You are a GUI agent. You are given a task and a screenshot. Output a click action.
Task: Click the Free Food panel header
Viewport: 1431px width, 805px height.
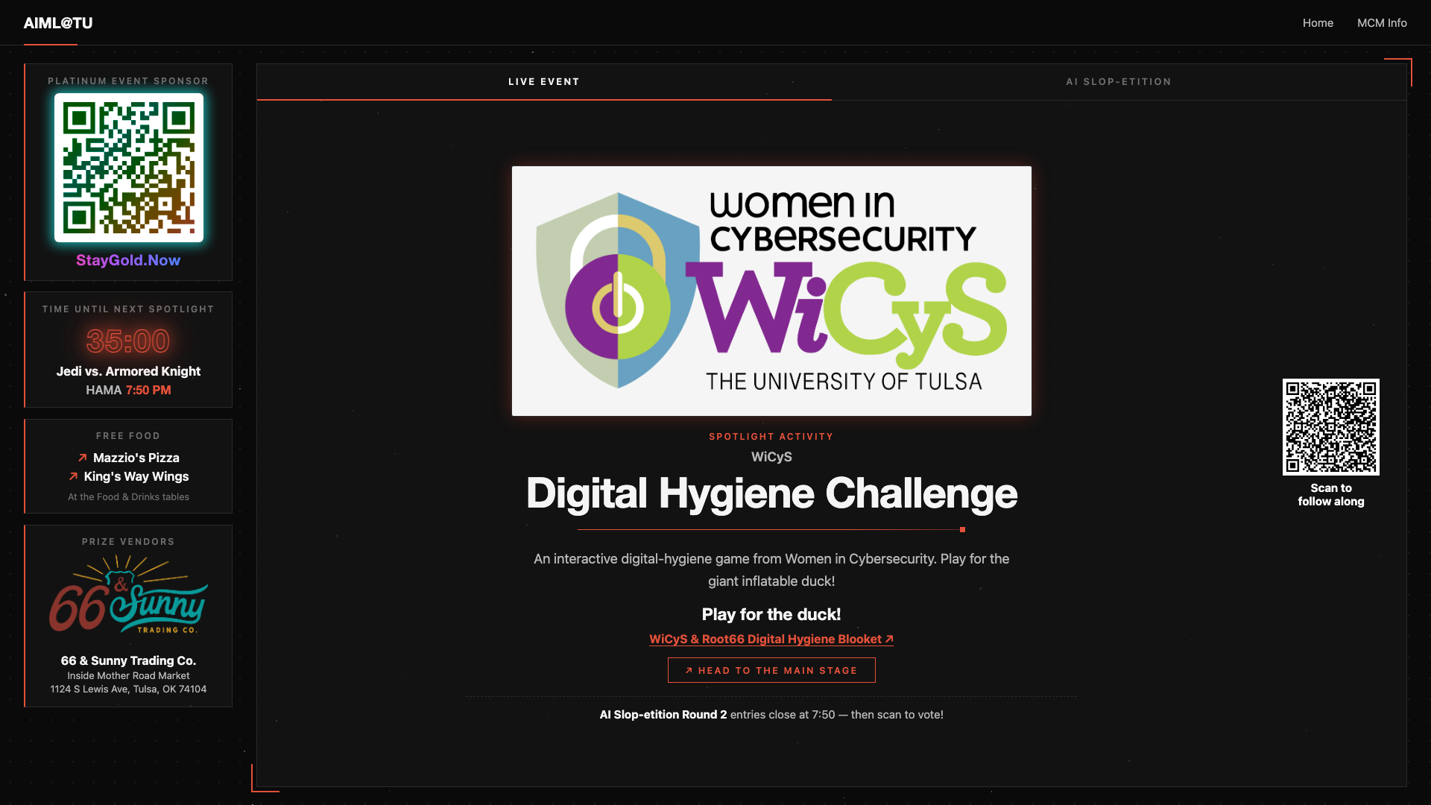[x=128, y=436]
